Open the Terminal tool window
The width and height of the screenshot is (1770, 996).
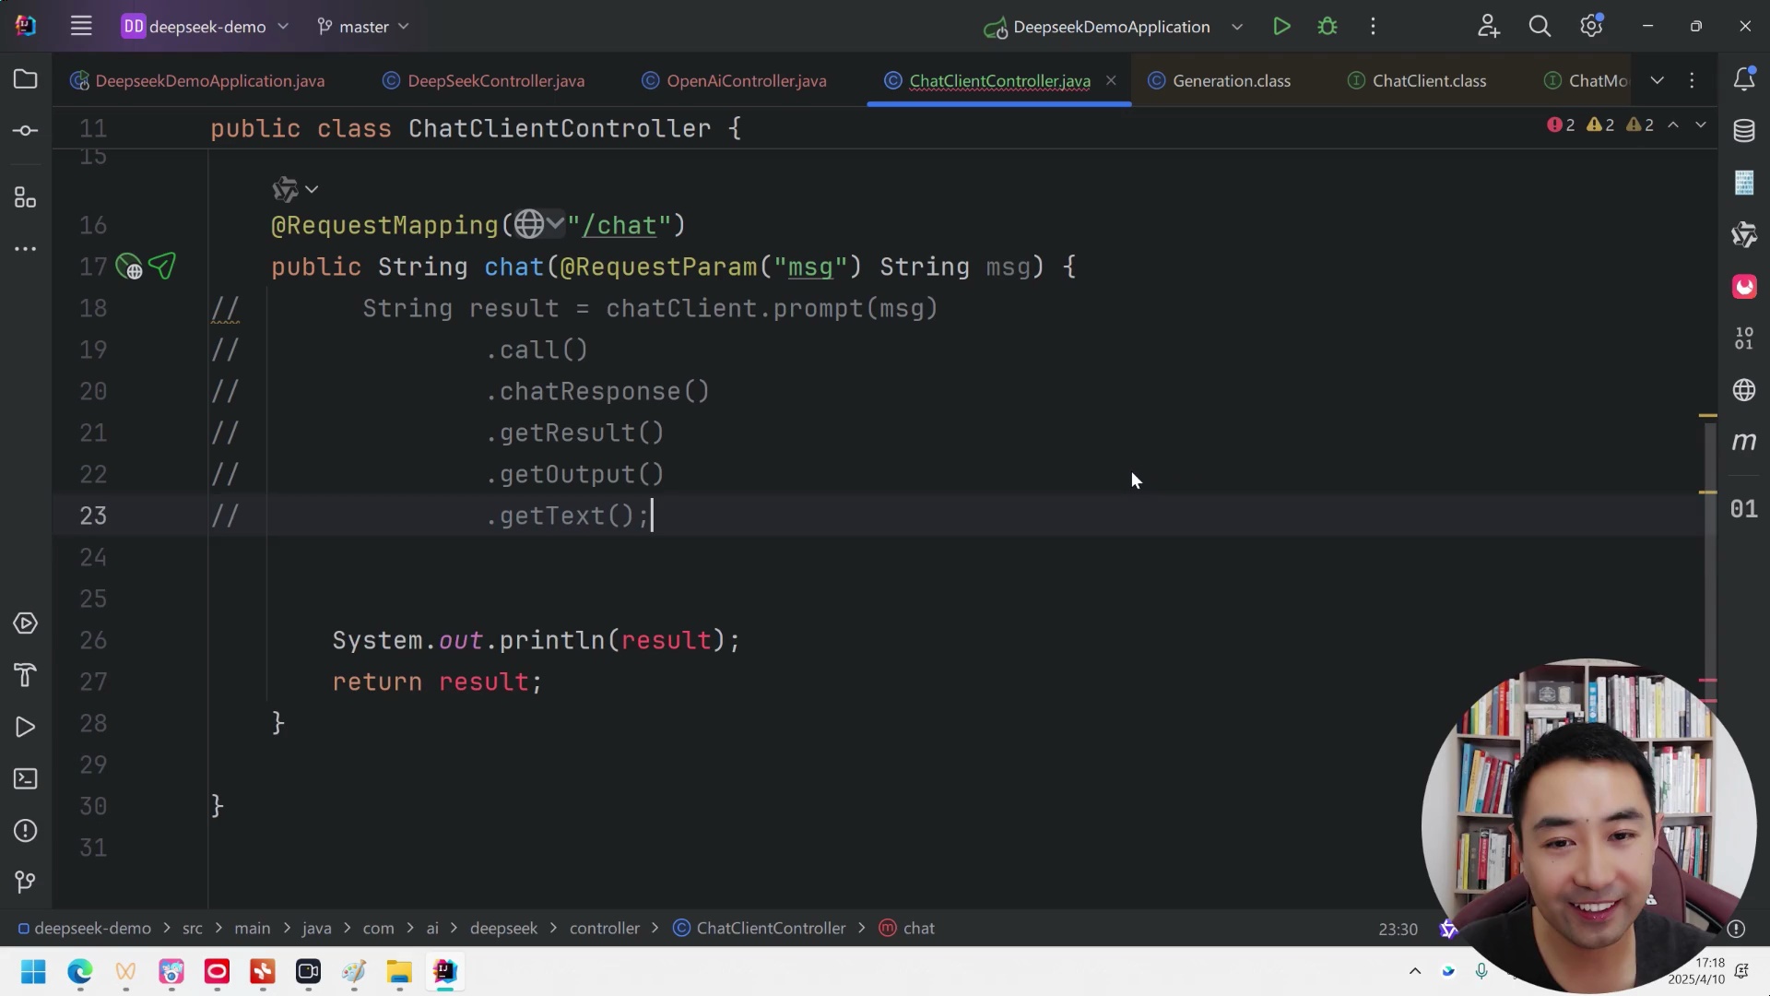26,779
